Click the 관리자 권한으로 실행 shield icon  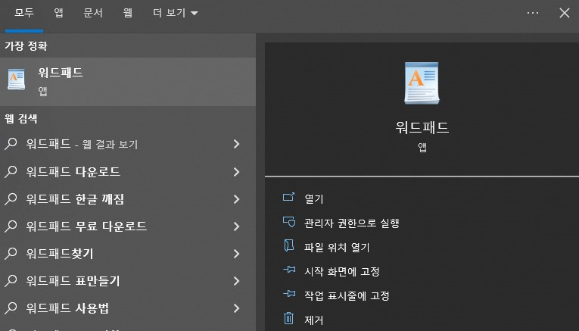[289, 222]
